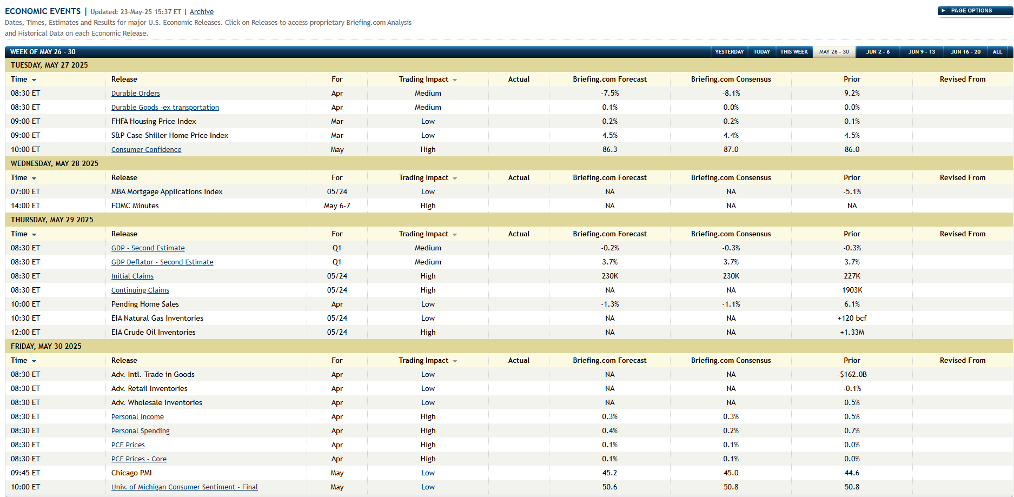The width and height of the screenshot is (1014, 497).
Task: Sort Friday table by Trading Impact arrow
Action: (x=455, y=361)
